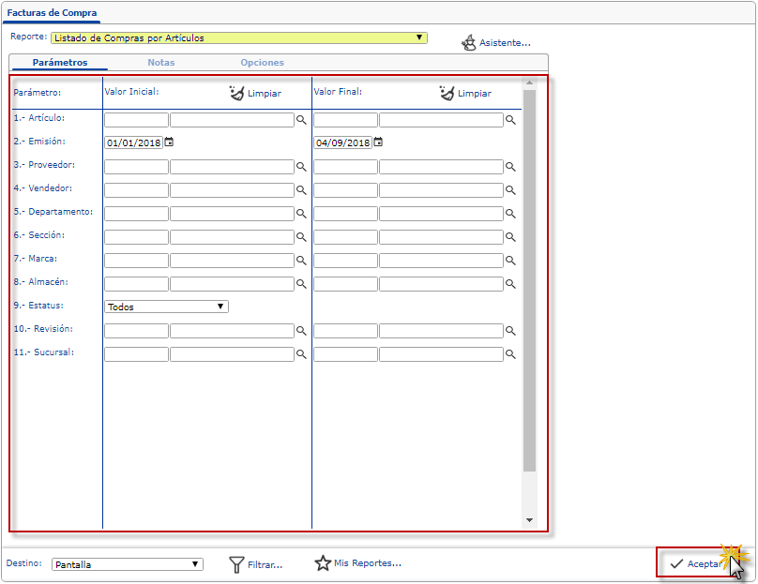Click the initial Vendedor code field
The image size is (758, 584).
(x=136, y=190)
